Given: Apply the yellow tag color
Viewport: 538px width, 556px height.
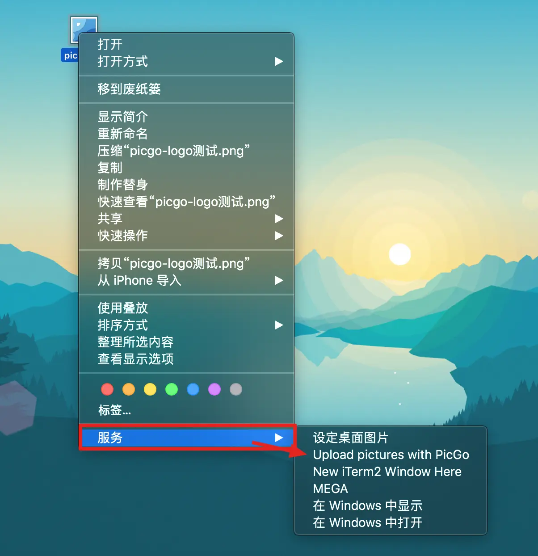Looking at the screenshot, I should 150,389.
